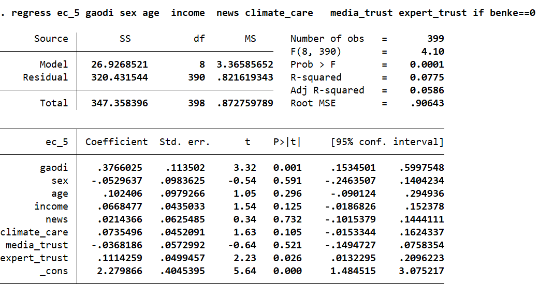
Task: Click the gaodi coefficient .3766025
Action: (120, 168)
